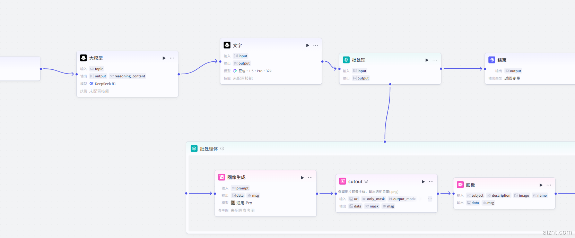
Task: Click the 大模型 node icon
Action: coord(84,58)
